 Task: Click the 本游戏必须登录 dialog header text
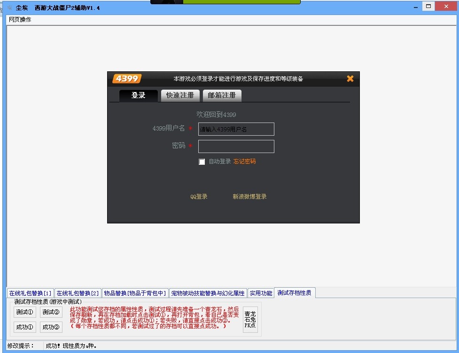(238, 79)
